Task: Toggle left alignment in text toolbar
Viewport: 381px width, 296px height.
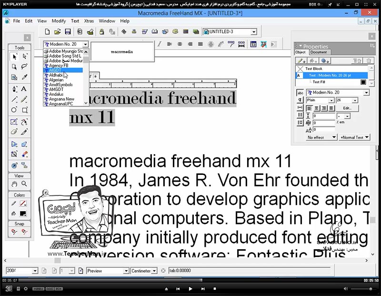Action: [x=170, y=44]
